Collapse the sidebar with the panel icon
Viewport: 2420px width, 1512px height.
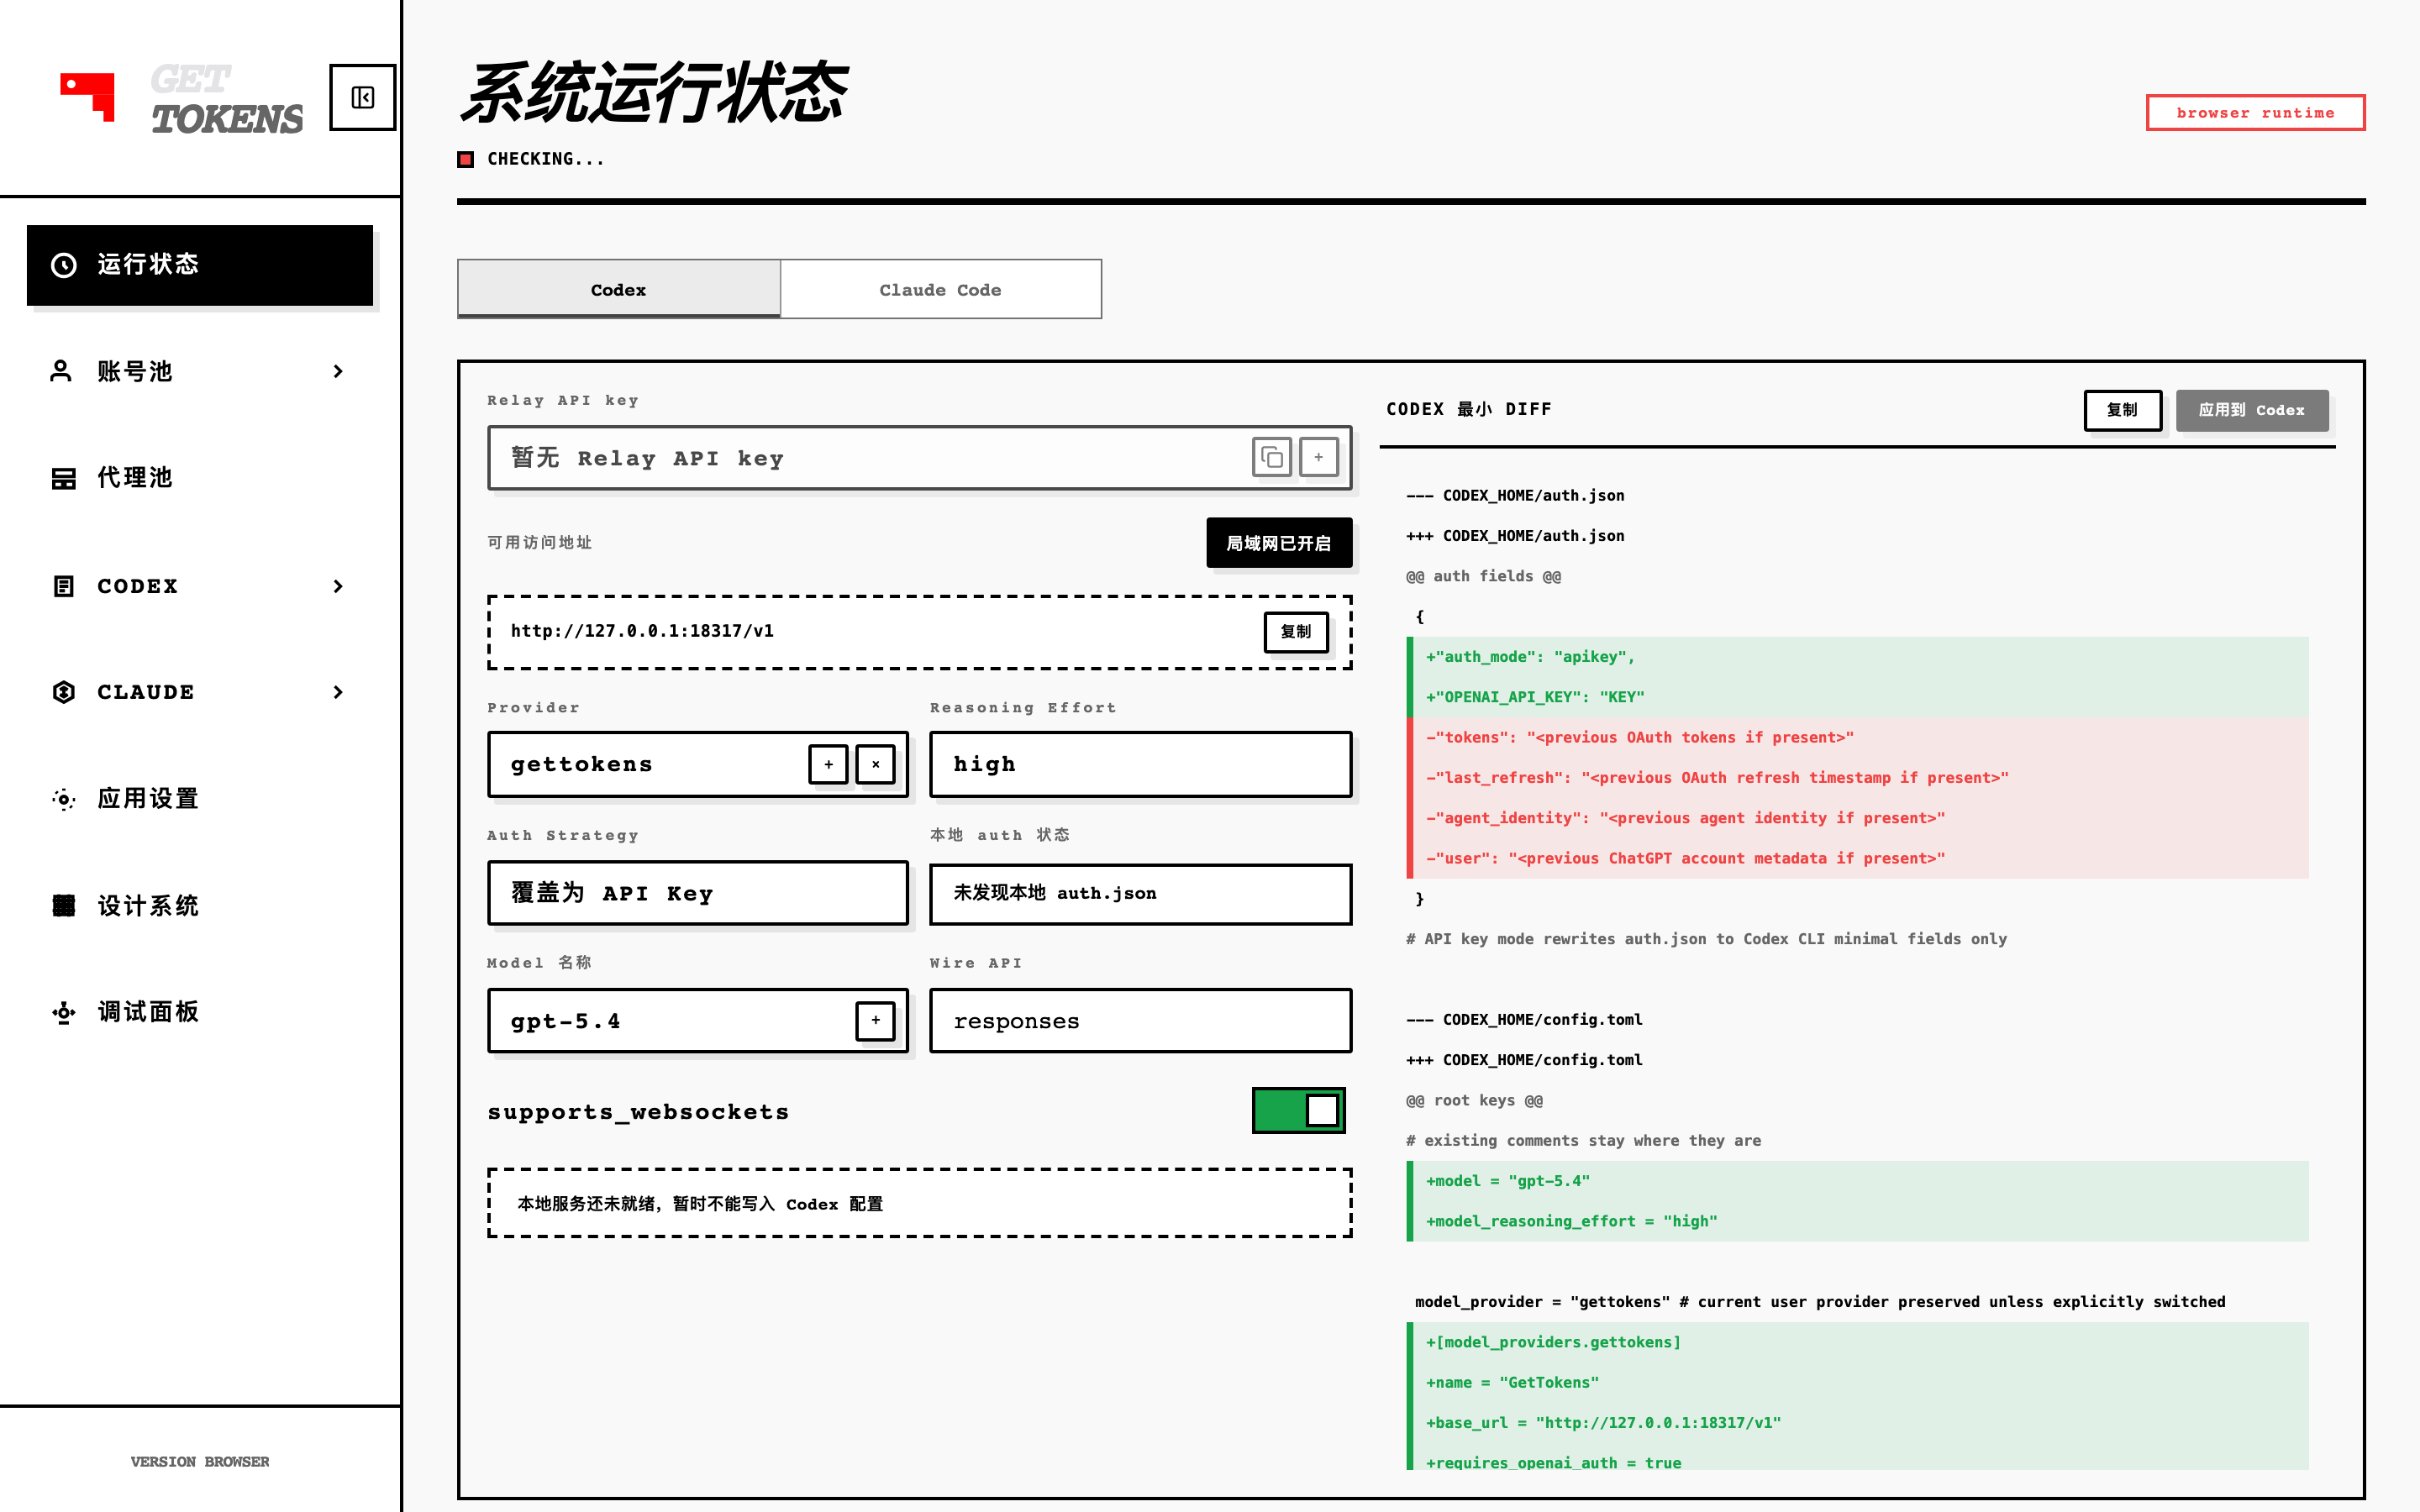pyautogui.click(x=362, y=97)
